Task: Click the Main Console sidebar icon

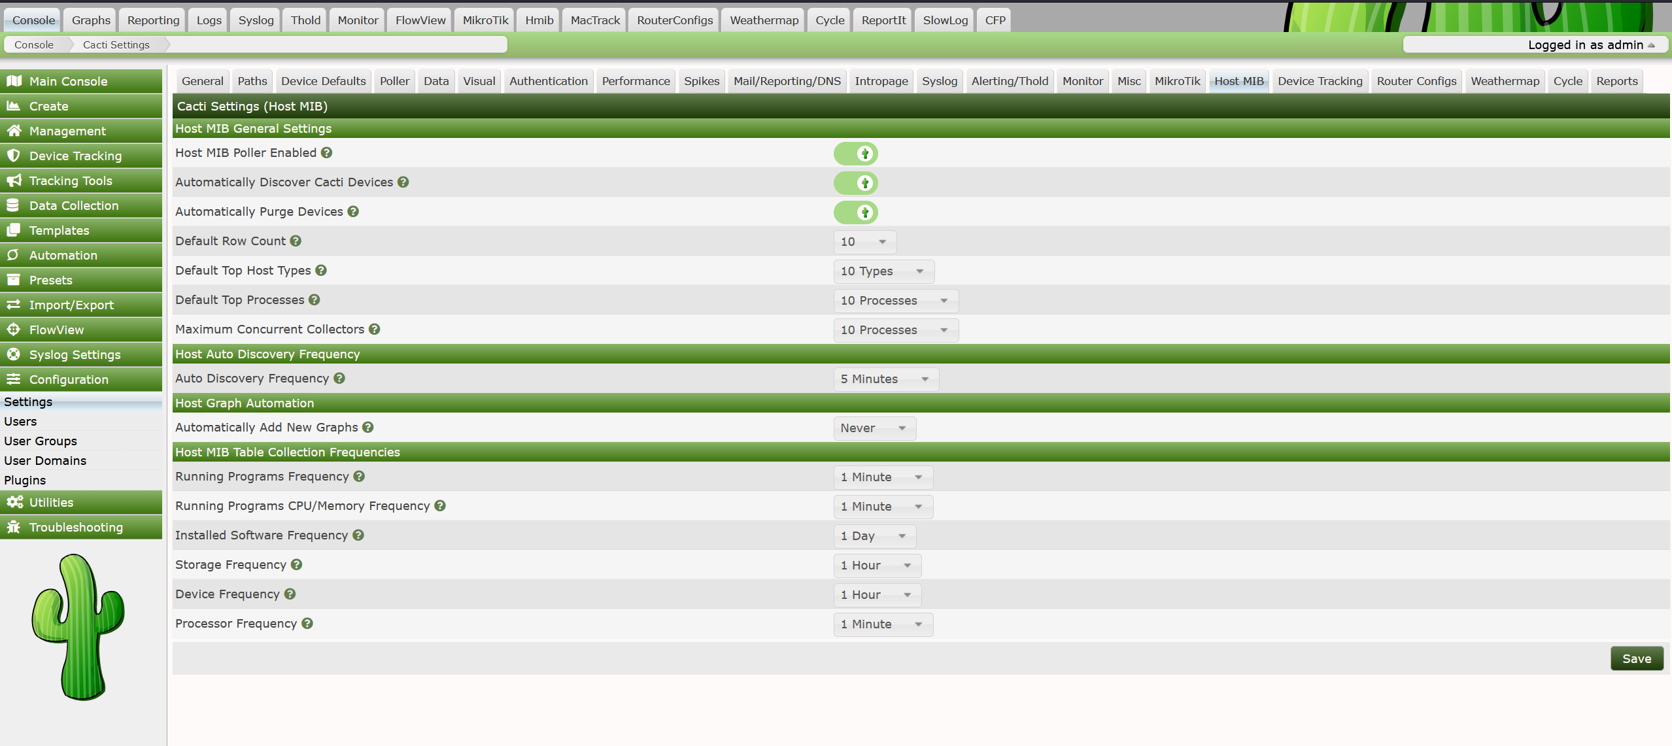Action: point(14,81)
